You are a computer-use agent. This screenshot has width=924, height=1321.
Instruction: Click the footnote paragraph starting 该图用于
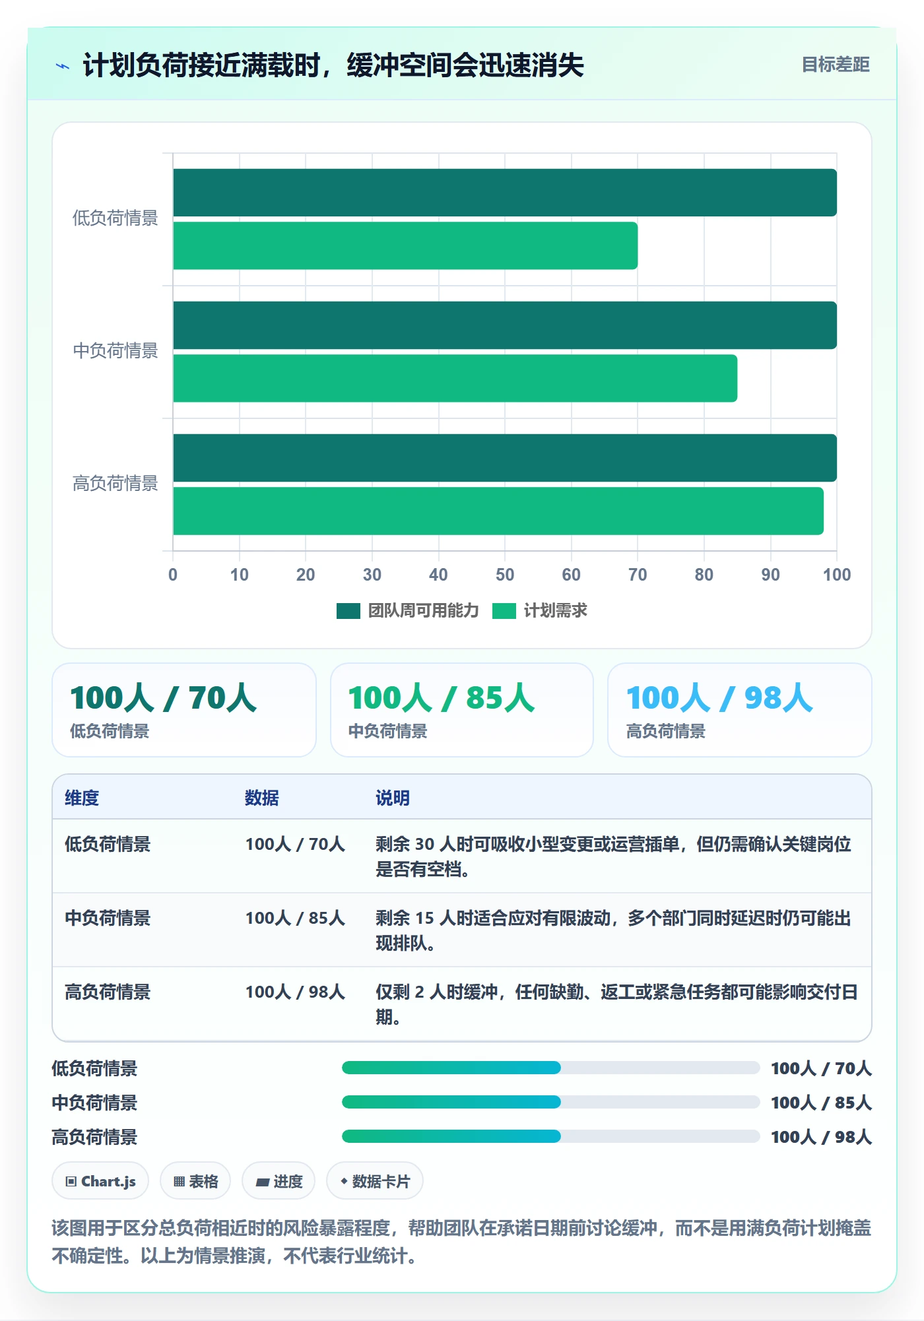461,1242
